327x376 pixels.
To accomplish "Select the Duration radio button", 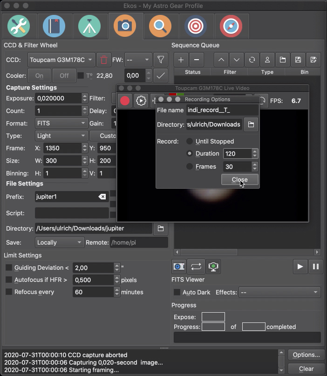I will pyautogui.click(x=190, y=153).
